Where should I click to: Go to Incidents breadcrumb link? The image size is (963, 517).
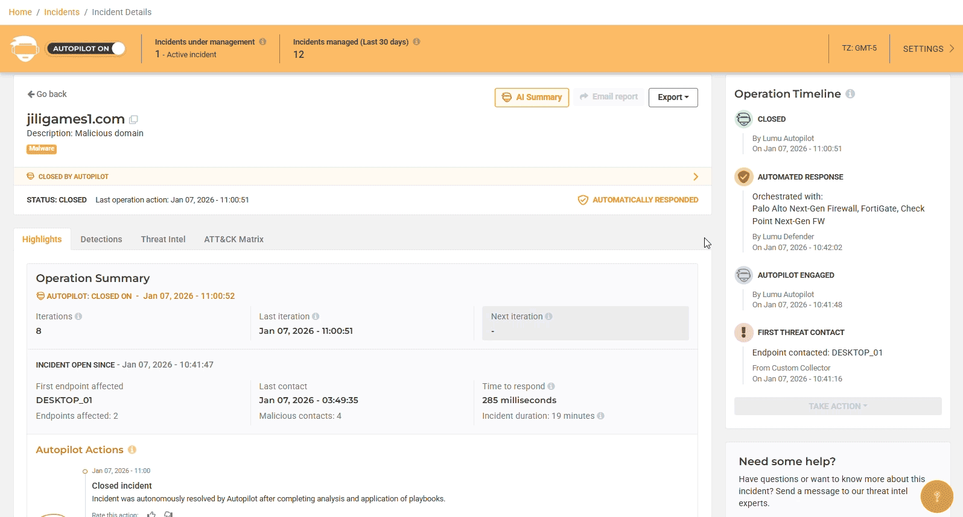(x=62, y=12)
